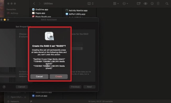The height and width of the screenshot is (103, 171).
Task: Select zoom.us.app in the Finder list
Action: [40, 96]
